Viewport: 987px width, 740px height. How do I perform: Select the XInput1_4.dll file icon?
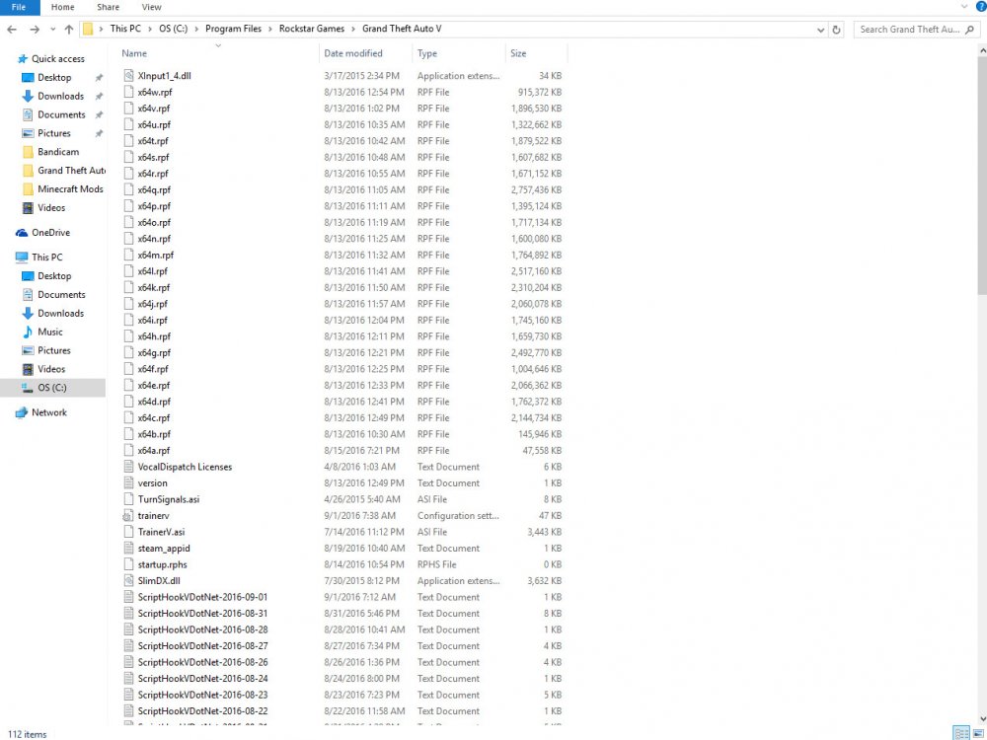[128, 76]
